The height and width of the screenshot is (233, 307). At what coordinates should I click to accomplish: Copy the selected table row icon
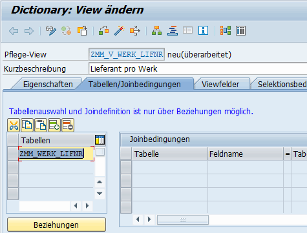(x=27, y=125)
